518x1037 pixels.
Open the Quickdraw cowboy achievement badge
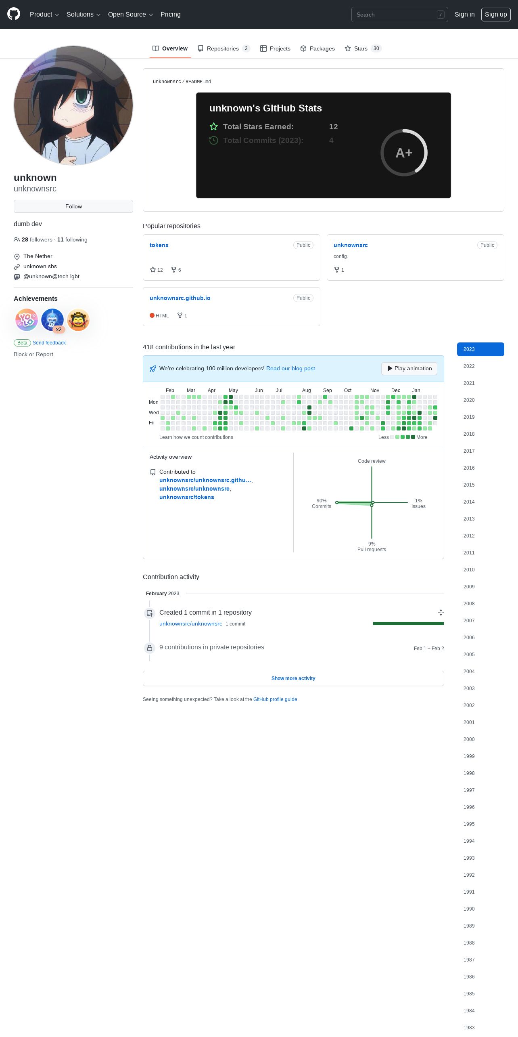point(78,320)
